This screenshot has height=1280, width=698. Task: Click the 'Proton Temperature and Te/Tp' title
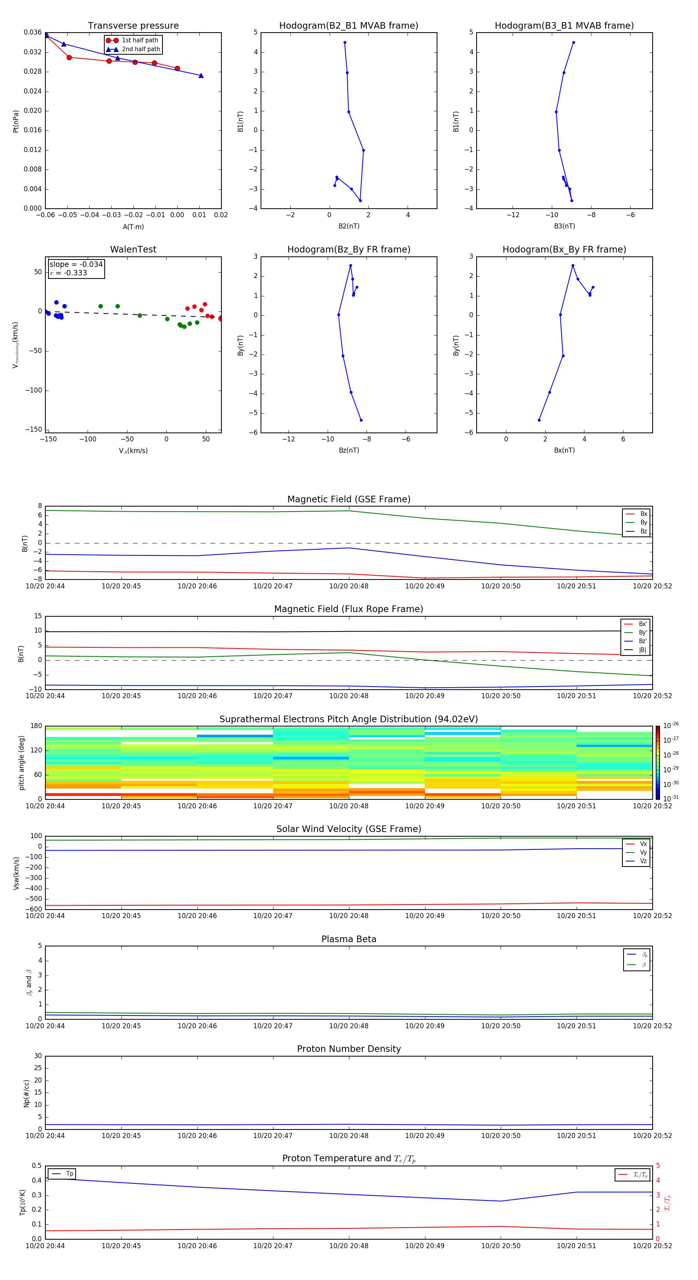pyautogui.click(x=349, y=1158)
